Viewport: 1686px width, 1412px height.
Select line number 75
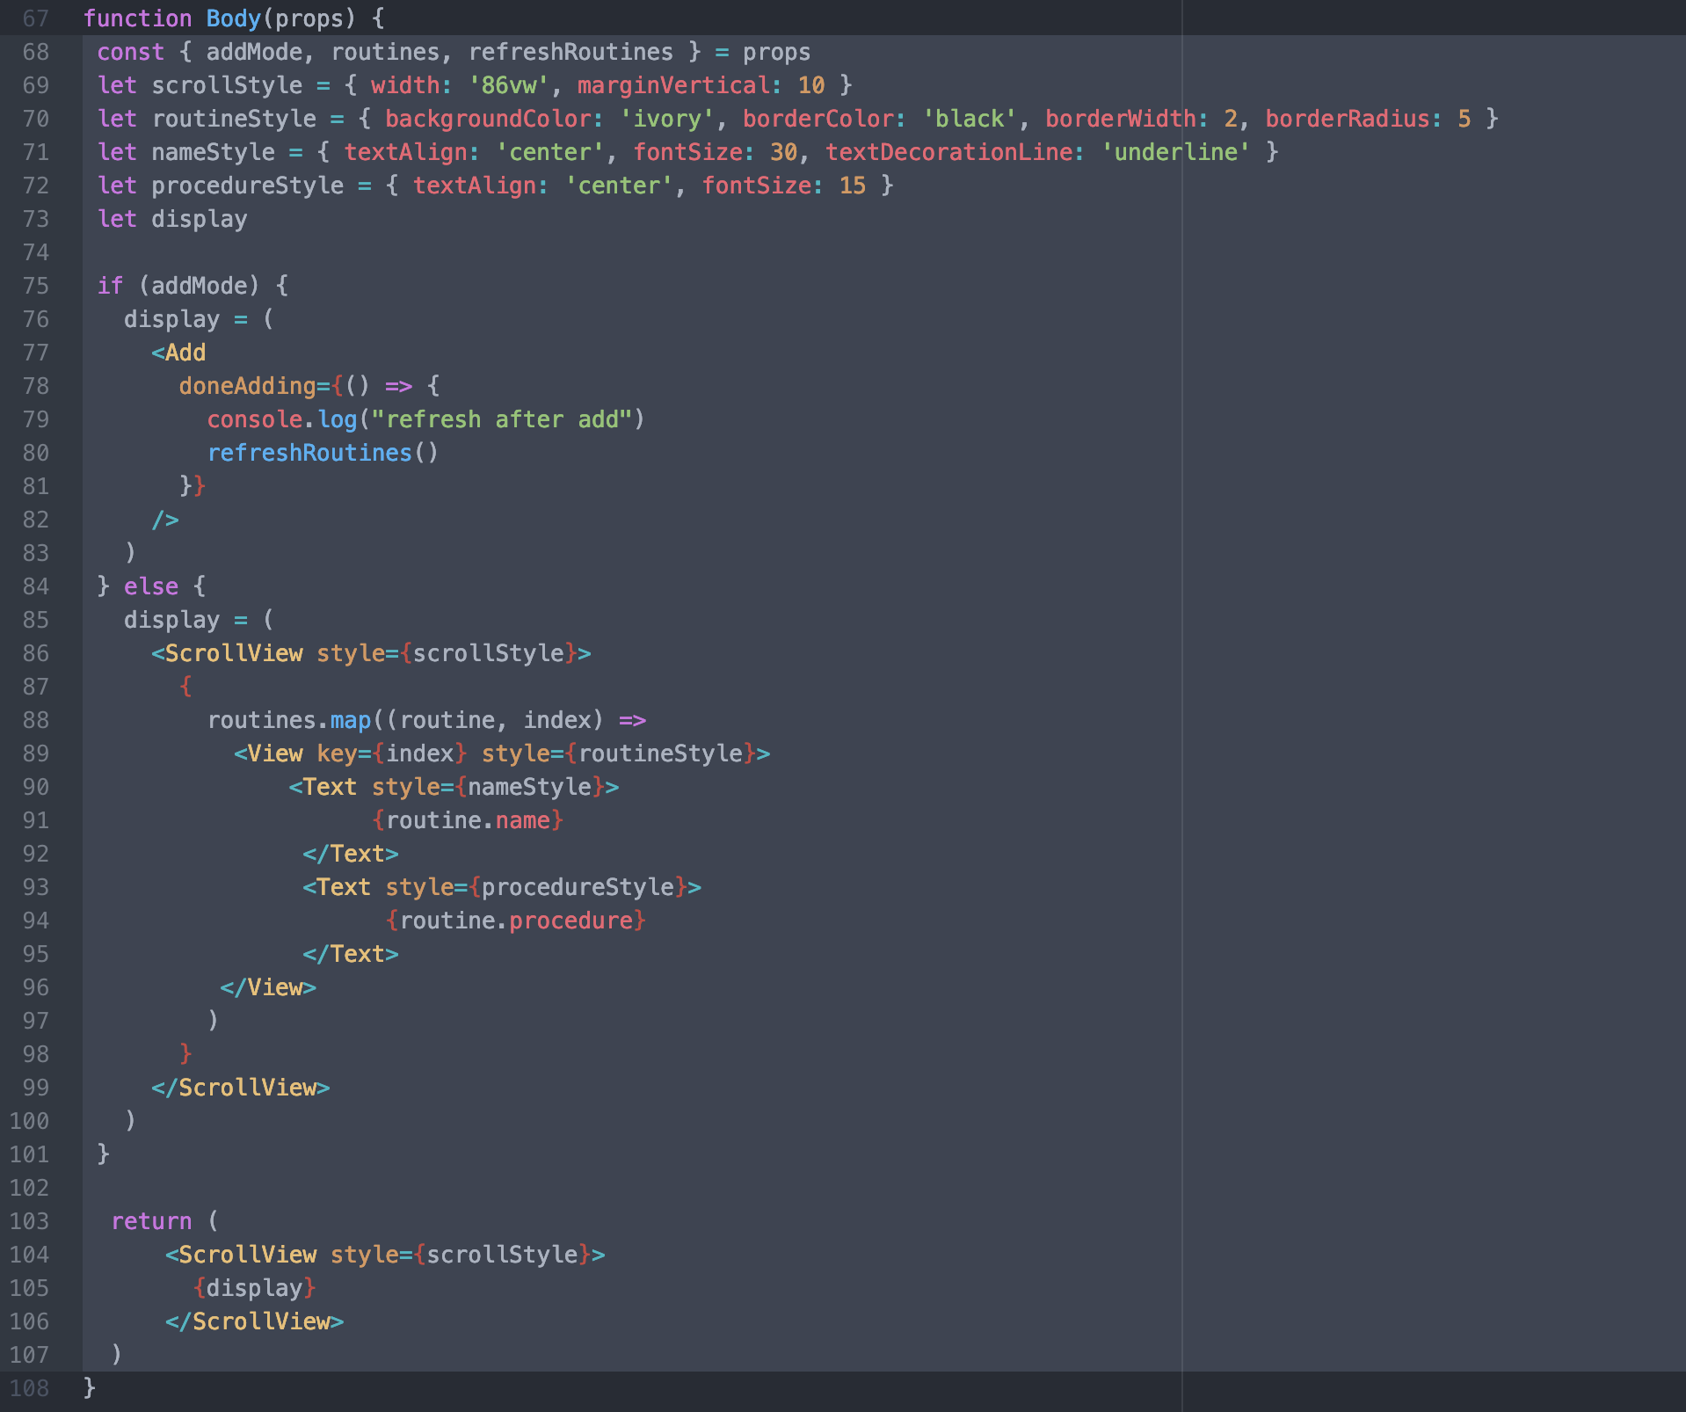[x=36, y=286]
